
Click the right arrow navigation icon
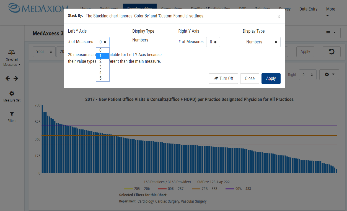click(x=16, y=79)
